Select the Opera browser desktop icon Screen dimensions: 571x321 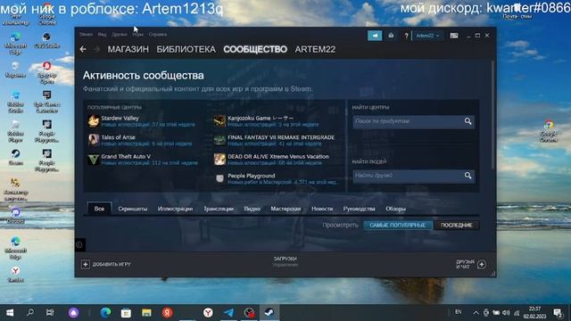click(x=46, y=72)
